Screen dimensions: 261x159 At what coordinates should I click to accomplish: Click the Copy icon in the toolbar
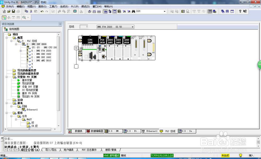click(x=26, y=11)
